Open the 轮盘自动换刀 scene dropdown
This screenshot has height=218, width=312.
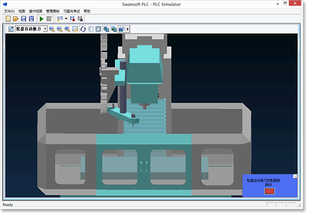pos(31,29)
